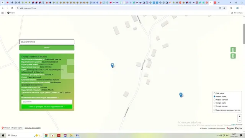Select the OSM карта radio button

point(214,93)
